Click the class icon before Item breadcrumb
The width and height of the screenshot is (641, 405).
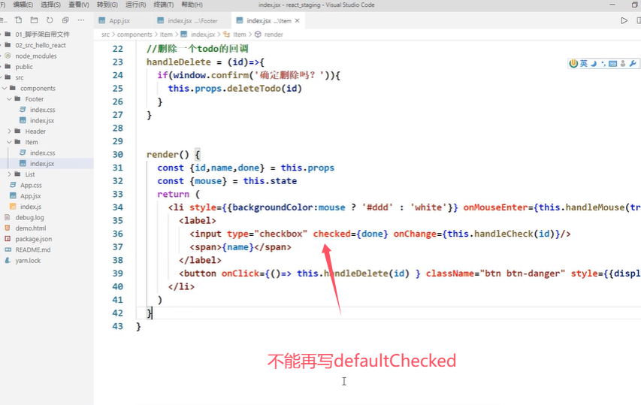226,35
